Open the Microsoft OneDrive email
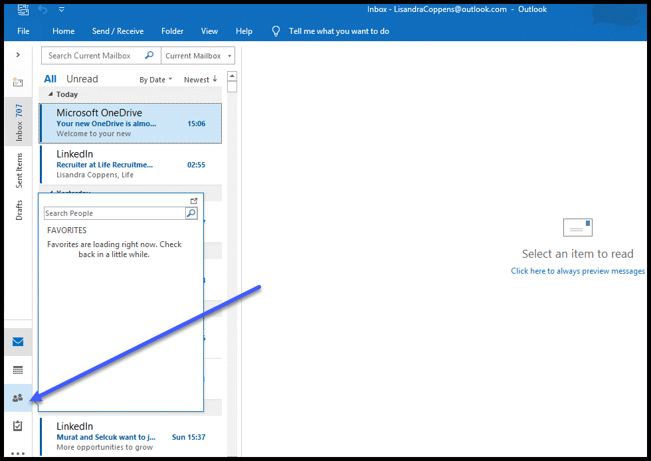The height and width of the screenshot is (461, 651). coord(130,124)
